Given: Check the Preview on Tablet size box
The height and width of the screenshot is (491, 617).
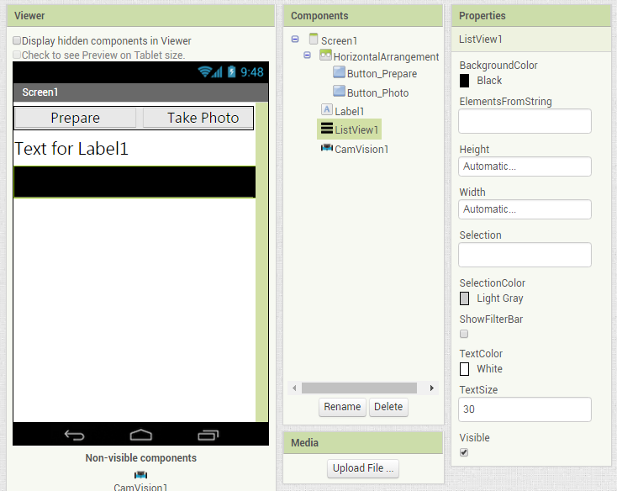Looking at the screenshot, I should pyautogui.click(x=17, y=55).
